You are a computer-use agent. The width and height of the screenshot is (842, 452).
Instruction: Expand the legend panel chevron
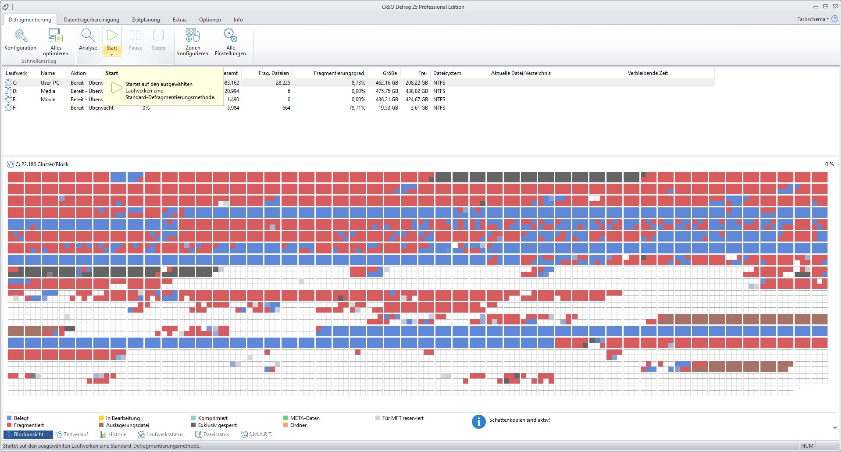coord(835,427)
